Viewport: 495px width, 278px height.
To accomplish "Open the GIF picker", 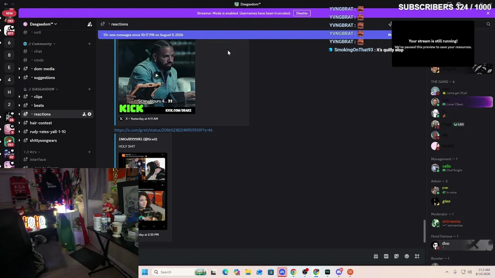I will pos(386,256).
